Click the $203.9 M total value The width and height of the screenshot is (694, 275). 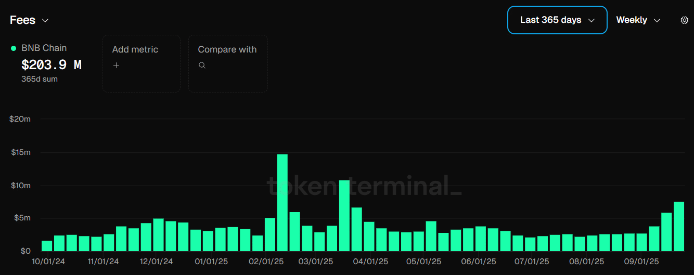pyautogui.click(x=52, y=65)
